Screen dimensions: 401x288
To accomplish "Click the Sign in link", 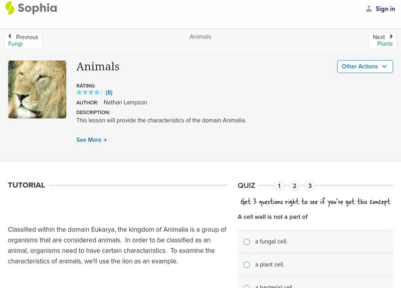I will (x=385, y=9).
